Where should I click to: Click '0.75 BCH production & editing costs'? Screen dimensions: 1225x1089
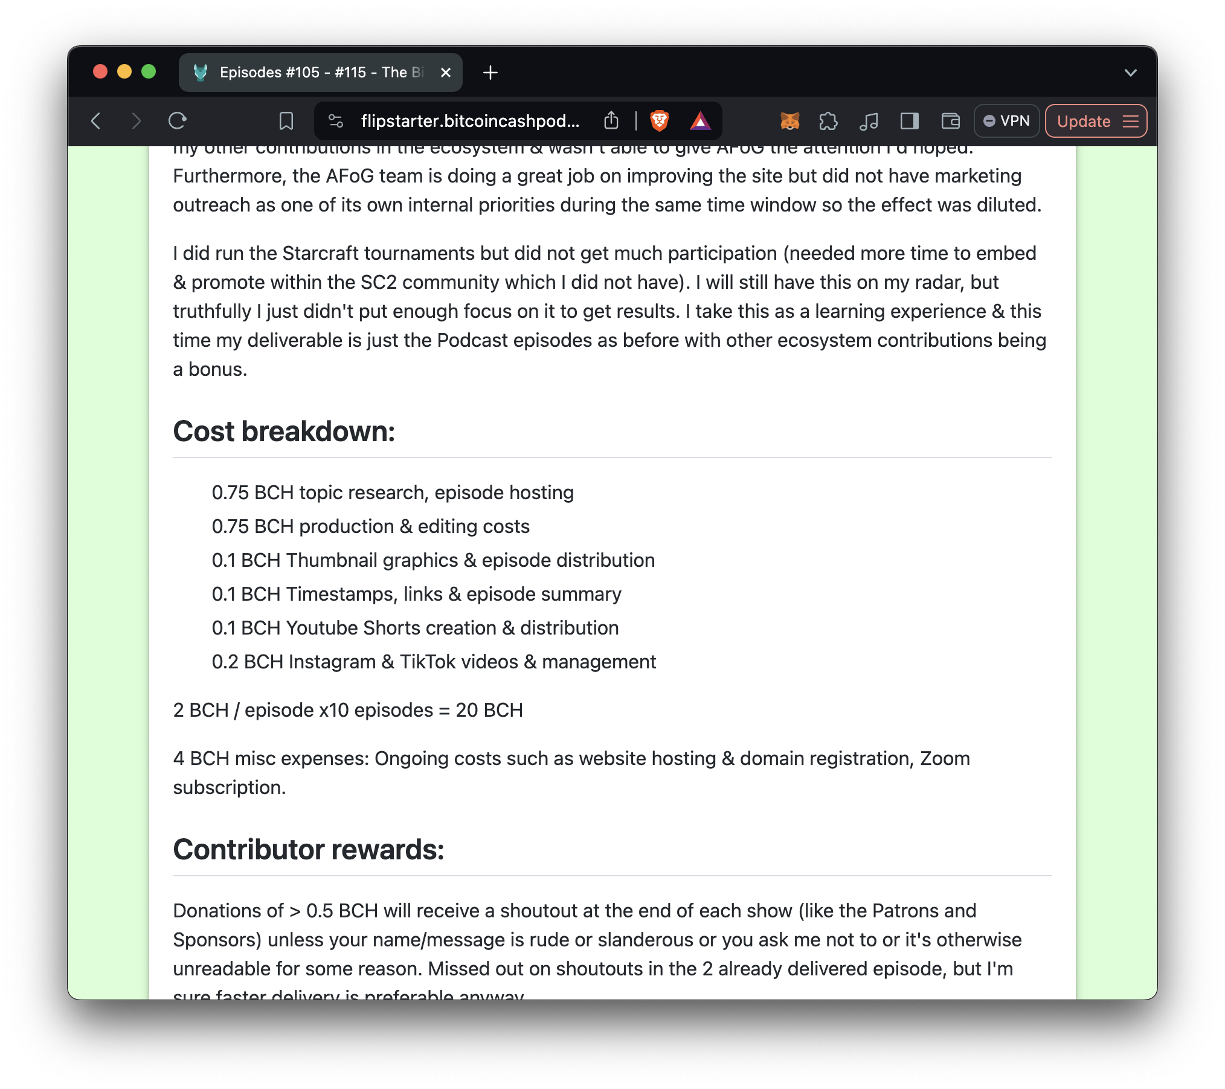(x=370, y=526)
